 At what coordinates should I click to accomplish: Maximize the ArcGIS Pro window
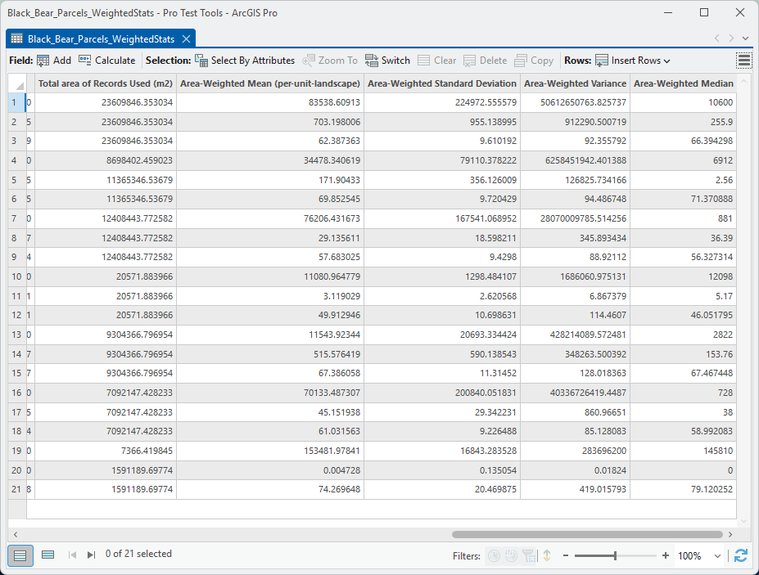point(704,12)
